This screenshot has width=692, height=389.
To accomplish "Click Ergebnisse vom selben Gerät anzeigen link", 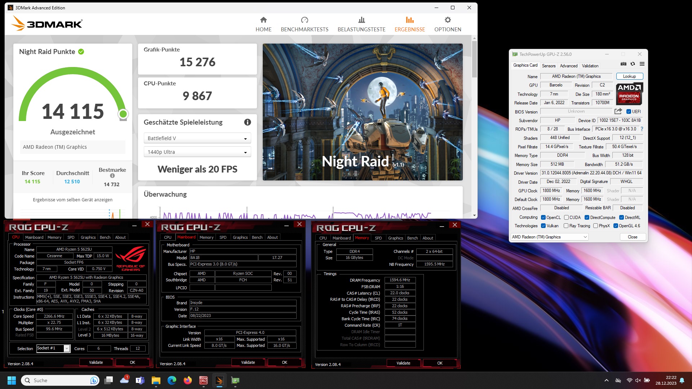I will click(72, 200).
